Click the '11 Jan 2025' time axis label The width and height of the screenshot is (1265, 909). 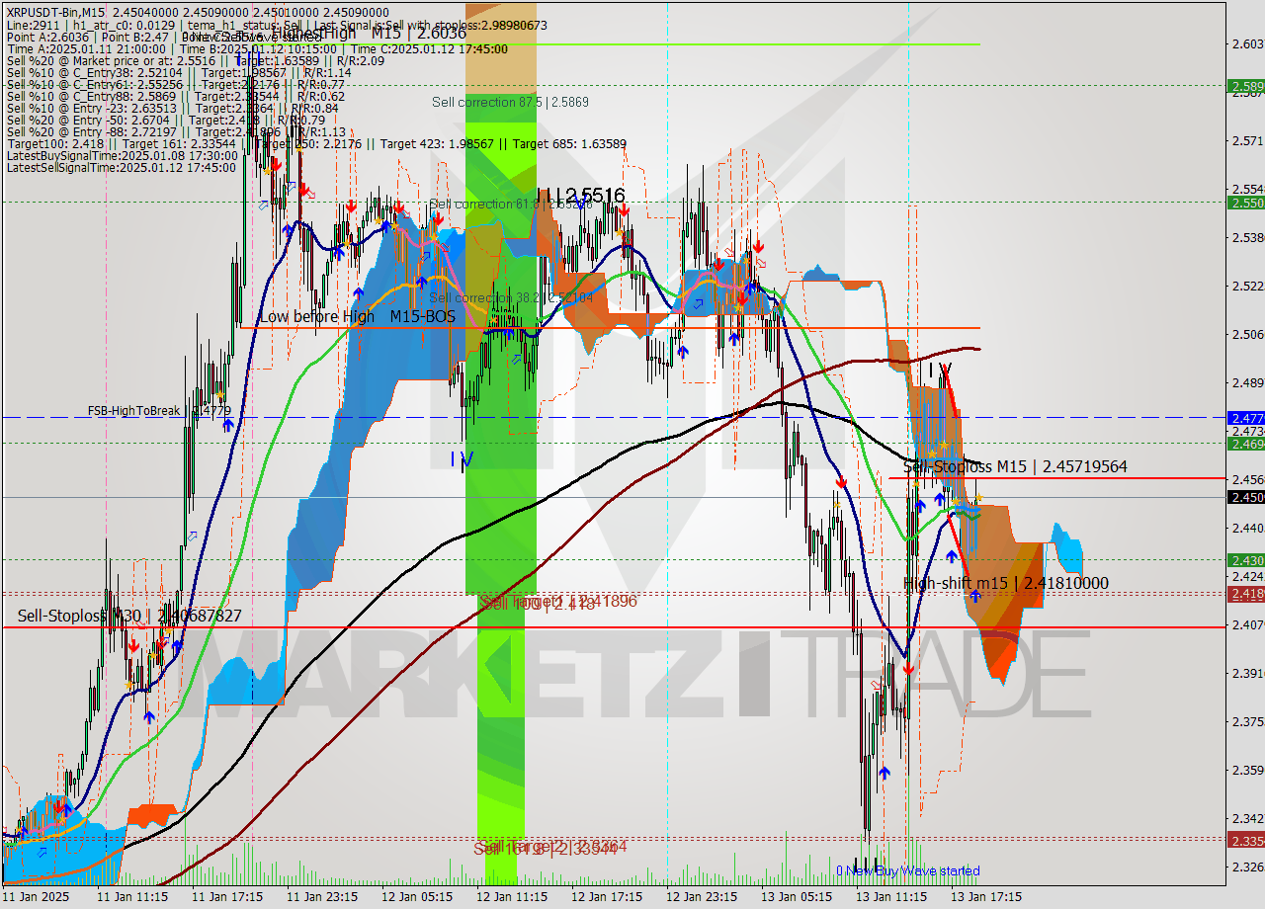(37, 897)
